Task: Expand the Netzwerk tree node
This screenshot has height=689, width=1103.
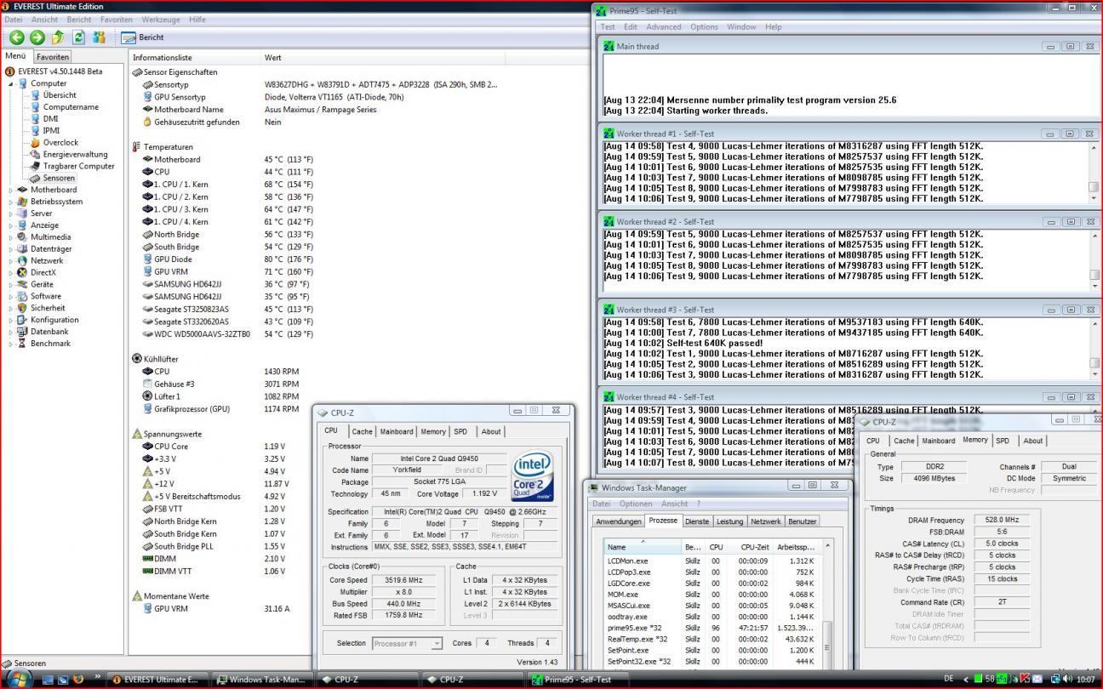Action: (x=12, y=261)
